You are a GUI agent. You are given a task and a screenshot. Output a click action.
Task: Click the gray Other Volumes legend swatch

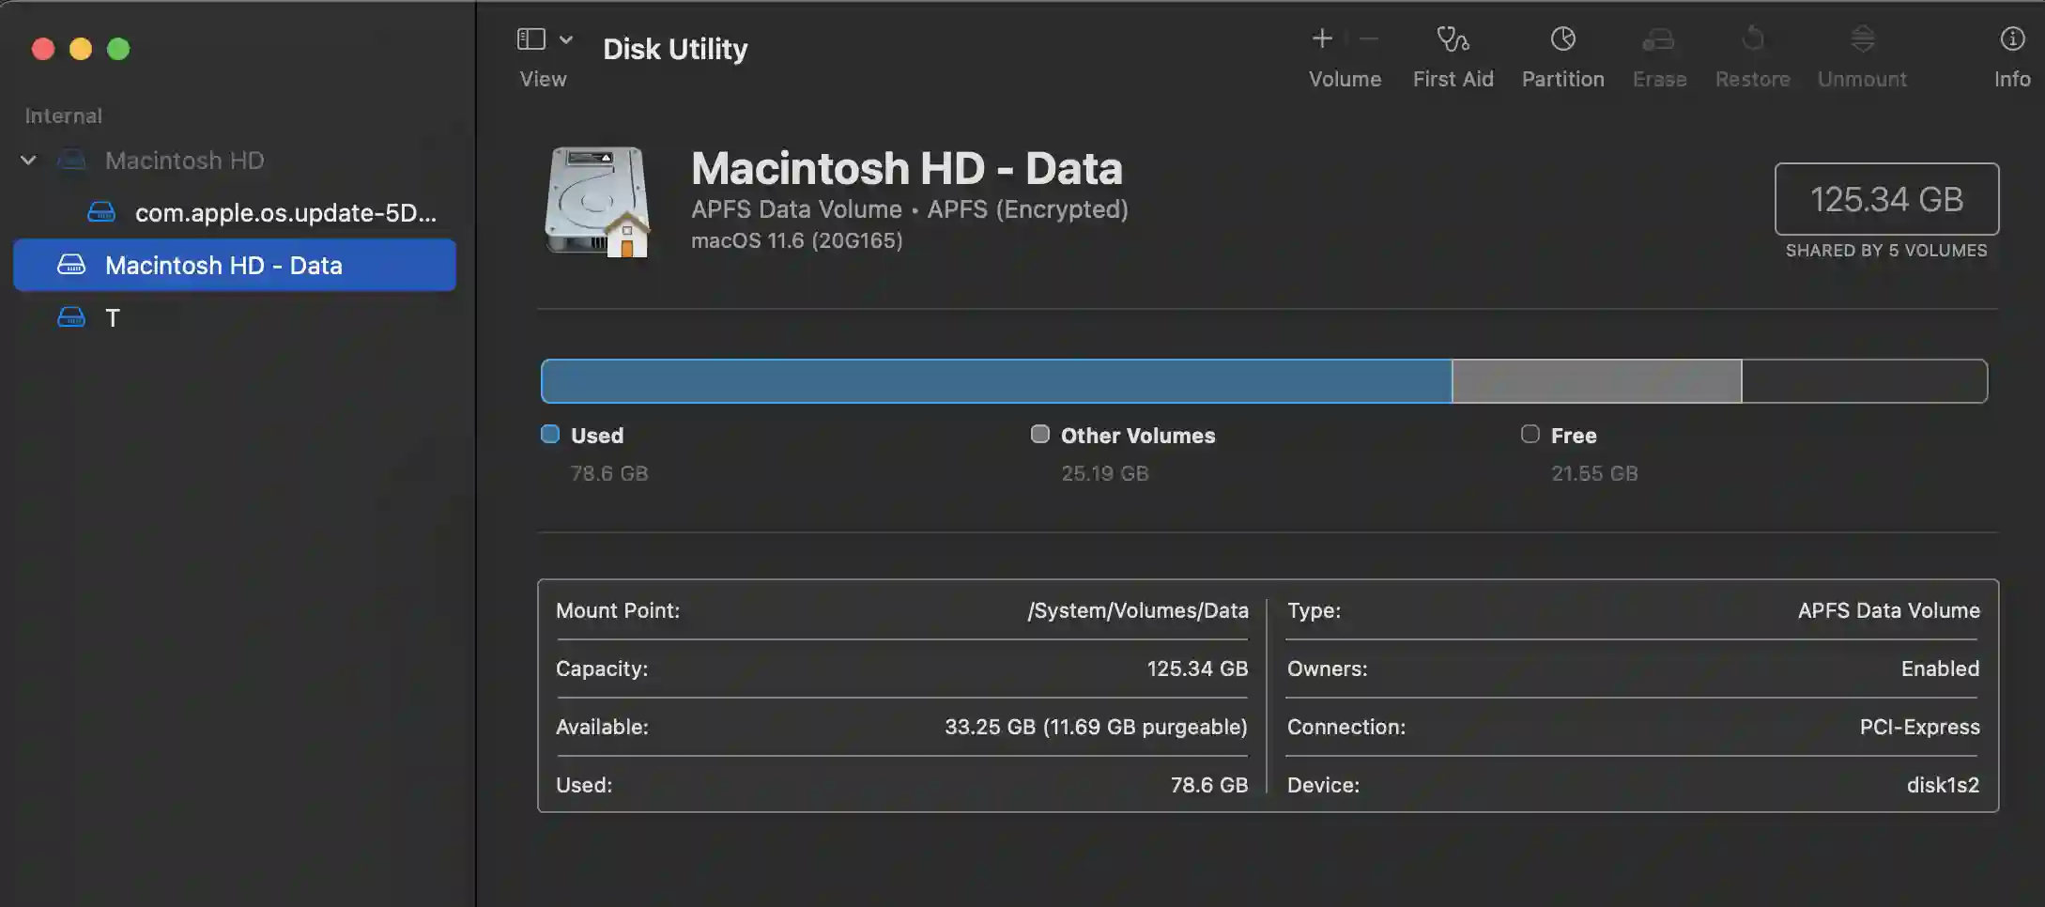point(1039,434)
